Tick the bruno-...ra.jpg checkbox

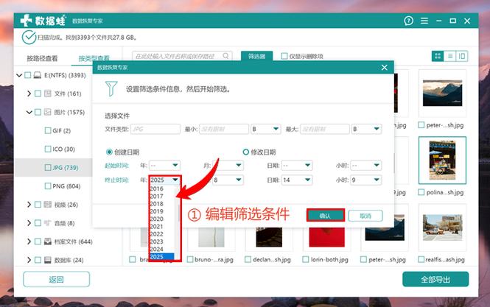coord(189,260)
